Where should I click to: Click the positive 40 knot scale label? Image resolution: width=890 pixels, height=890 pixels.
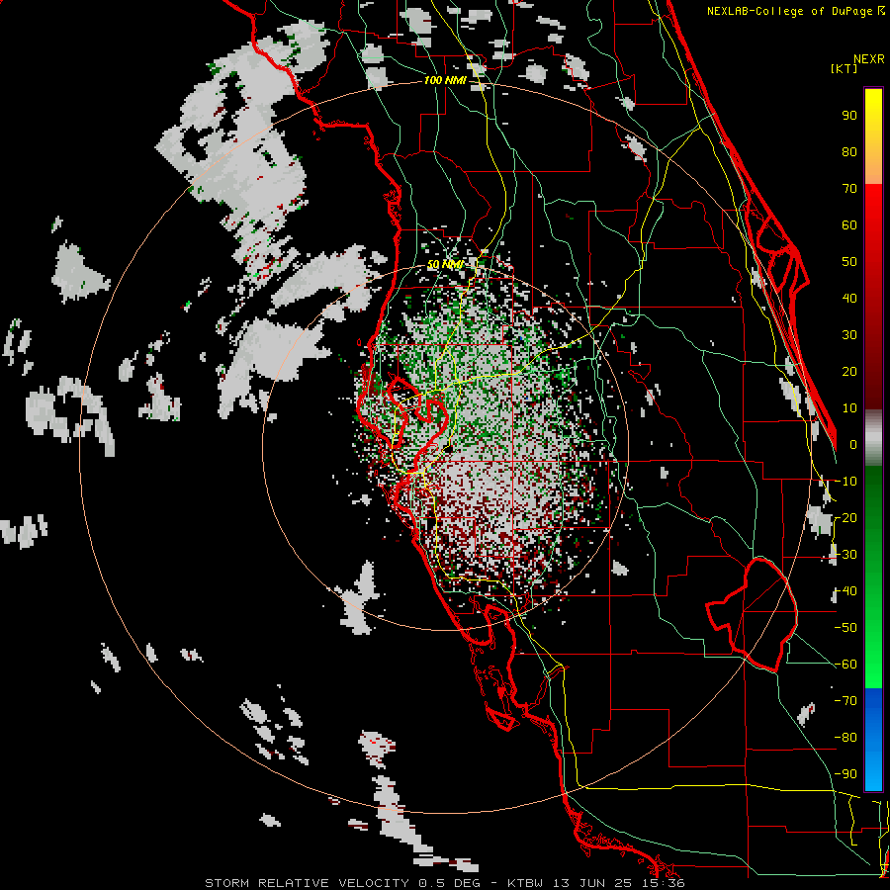click(849, 298)
